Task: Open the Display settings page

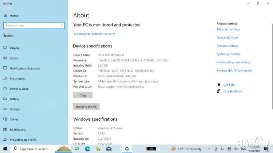Action: [x=14, y=48]
